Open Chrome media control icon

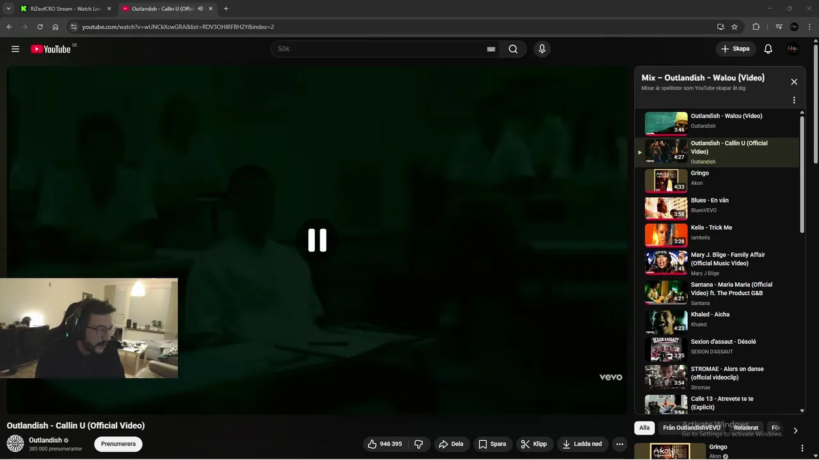point(779,27)
